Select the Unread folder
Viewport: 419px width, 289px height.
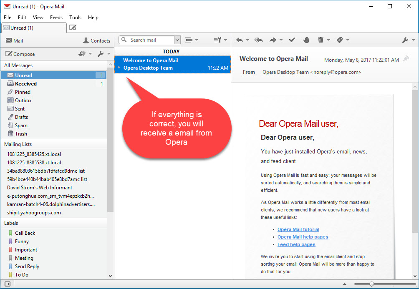pos(54,75)
